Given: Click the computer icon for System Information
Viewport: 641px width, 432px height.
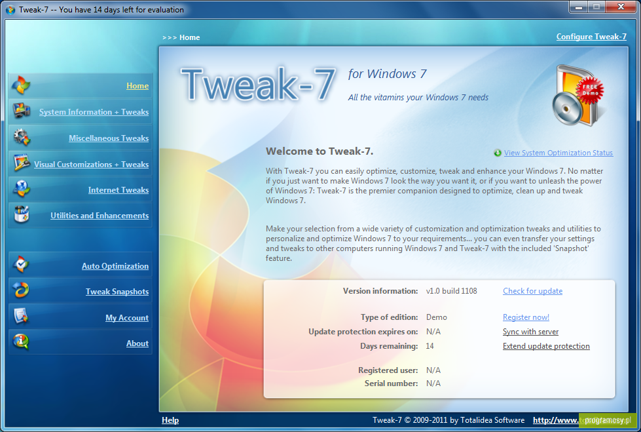Looking at the screenshot, I should pyautogui.click(x=22, y=111).
